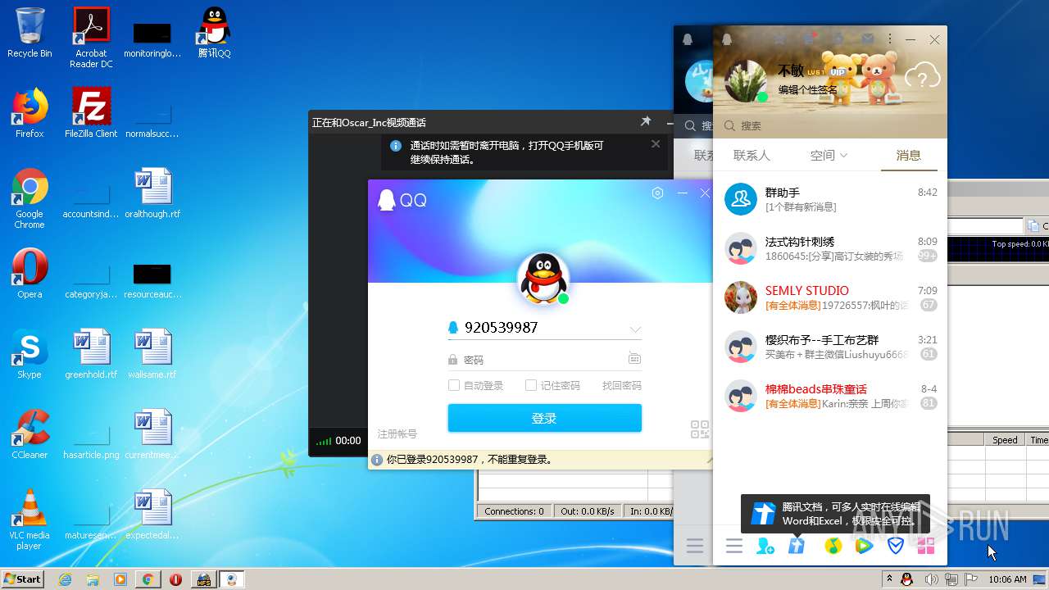Expand the account number dropdown arrow
The width and height of the screenshot is (1049, 590).
click(635, 329)
